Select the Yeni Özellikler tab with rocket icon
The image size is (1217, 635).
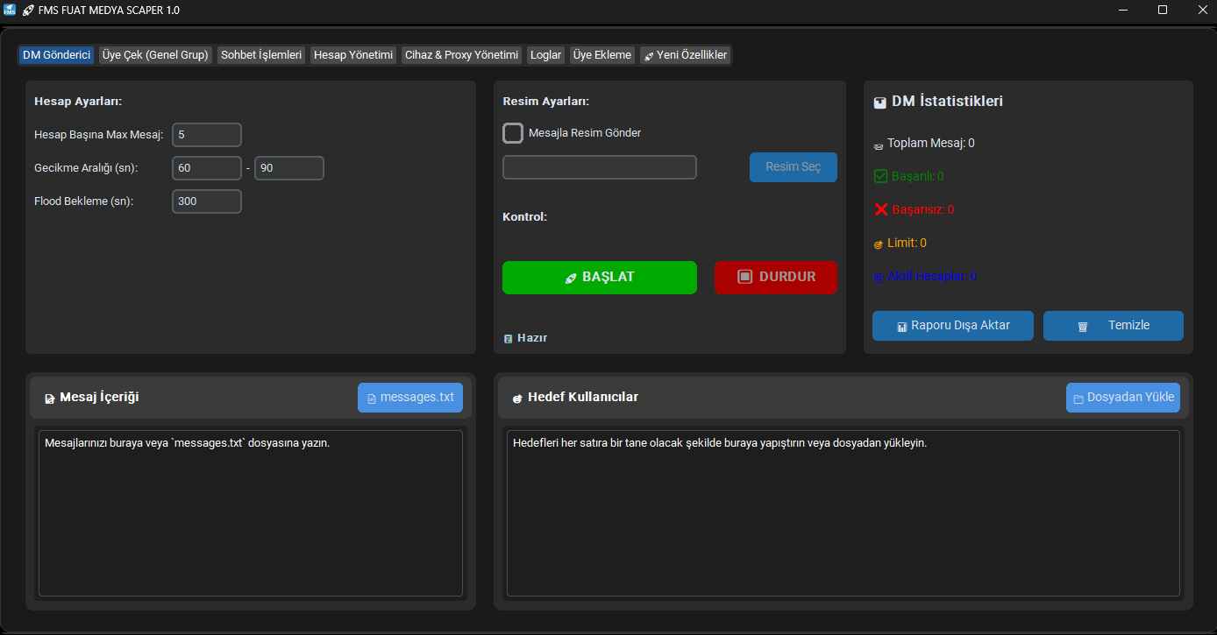point(685,54)
